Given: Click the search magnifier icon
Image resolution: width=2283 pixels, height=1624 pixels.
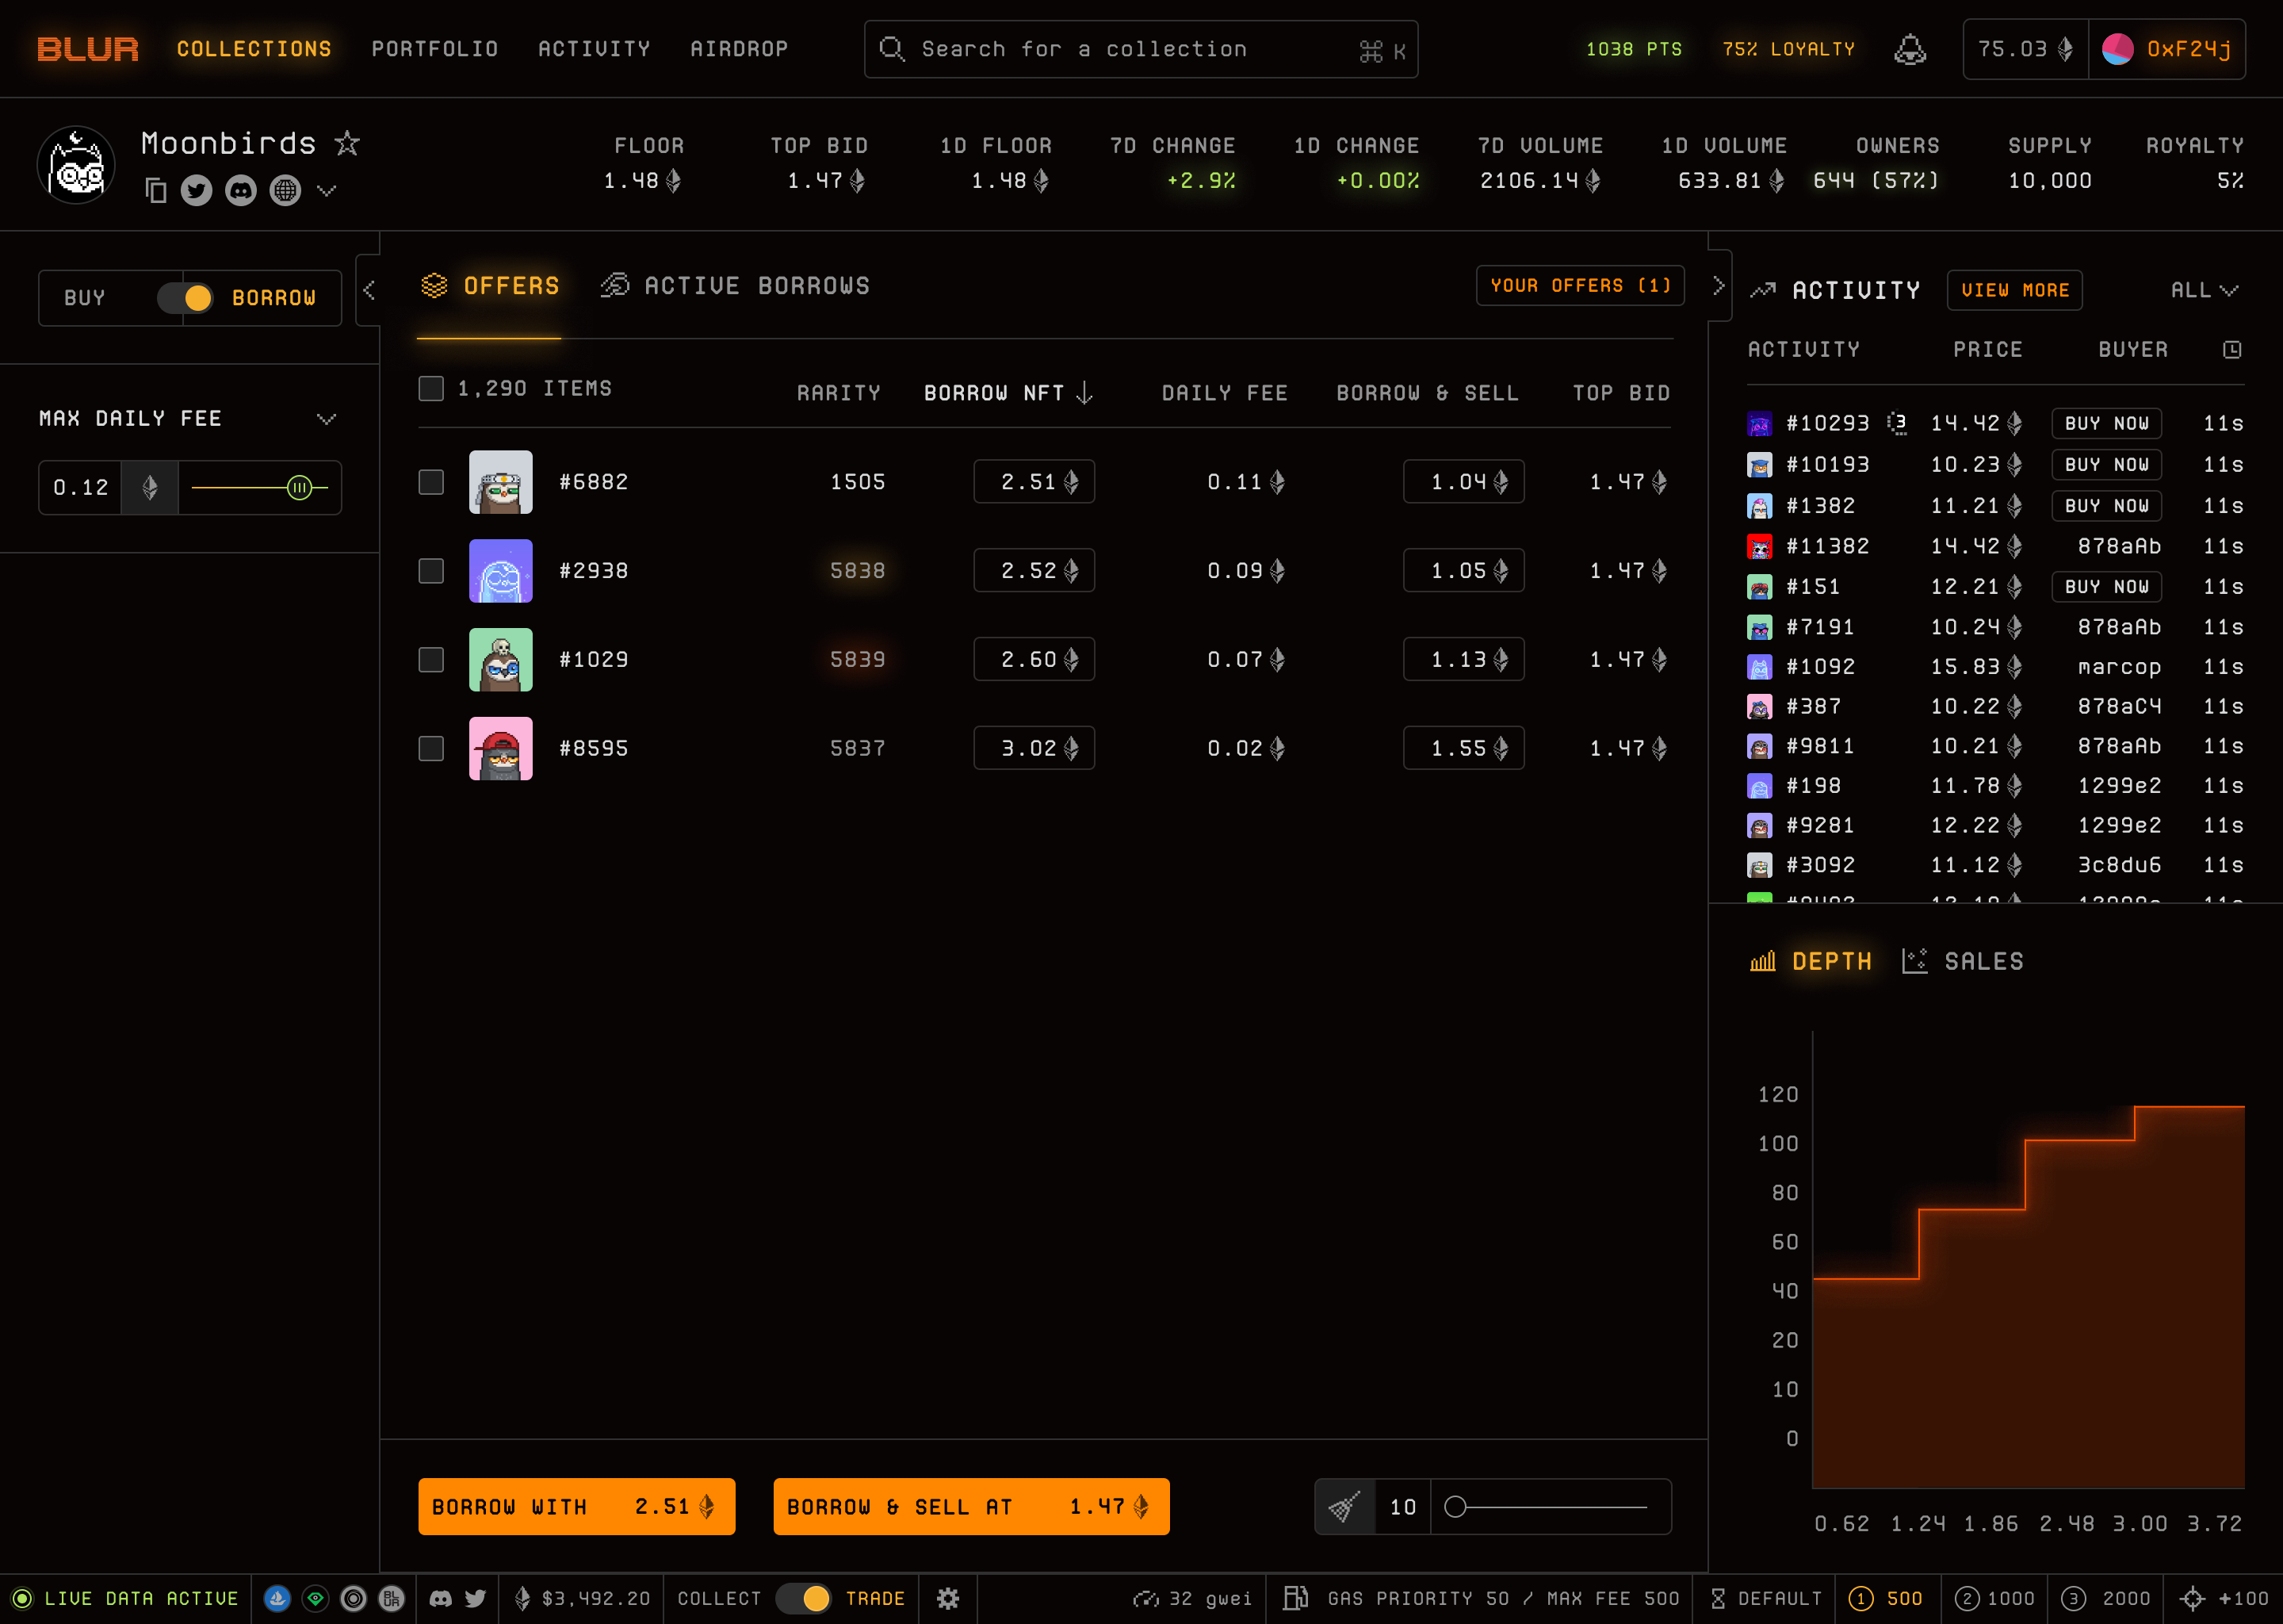Looking at the screenshot, I should [892, 49].
